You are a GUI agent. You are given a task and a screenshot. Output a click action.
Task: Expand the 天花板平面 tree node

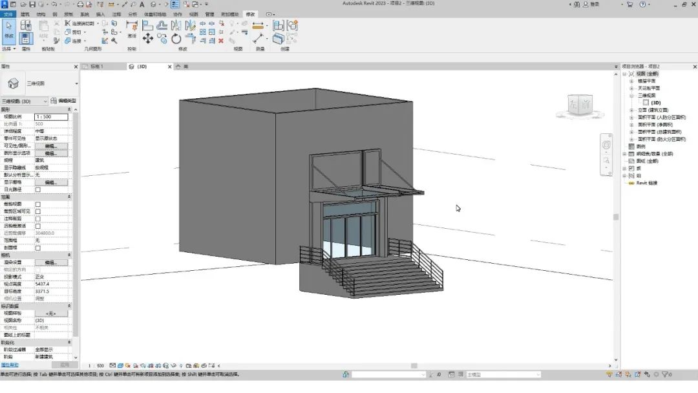click(x=631, y=88)
